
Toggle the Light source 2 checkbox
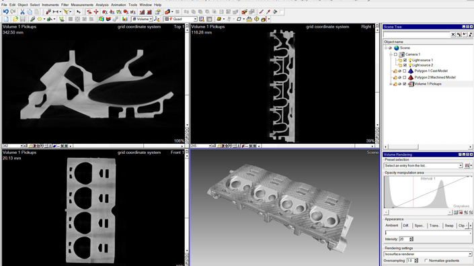tap(405, 65)
